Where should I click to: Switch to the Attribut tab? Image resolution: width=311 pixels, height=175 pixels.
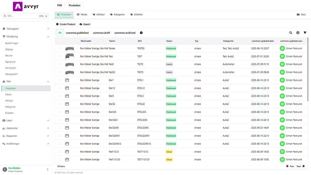pos(98,15)
